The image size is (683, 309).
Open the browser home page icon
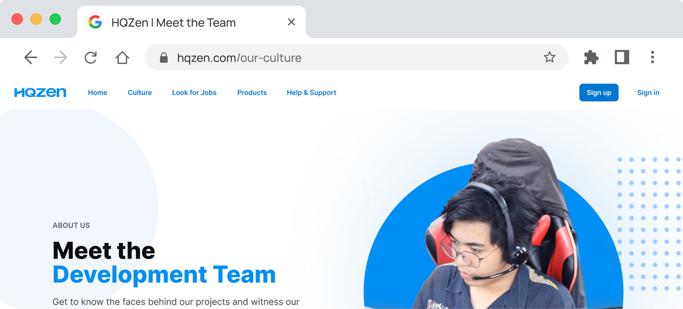122,57
